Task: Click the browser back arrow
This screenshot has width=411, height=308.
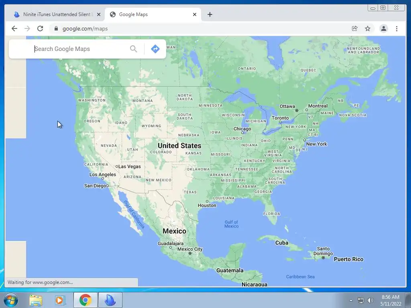Action: coord(14,28)
